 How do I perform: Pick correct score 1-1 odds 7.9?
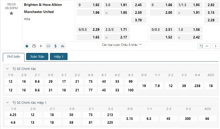pyautogui.click(x=157, y=86)
